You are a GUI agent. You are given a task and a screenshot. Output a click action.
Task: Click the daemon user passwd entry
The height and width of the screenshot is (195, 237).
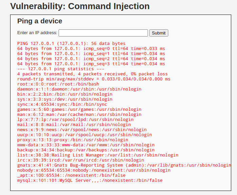[74, 89]
